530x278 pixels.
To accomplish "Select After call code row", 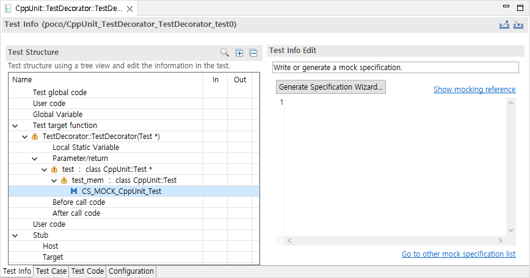I will (134, 213).
